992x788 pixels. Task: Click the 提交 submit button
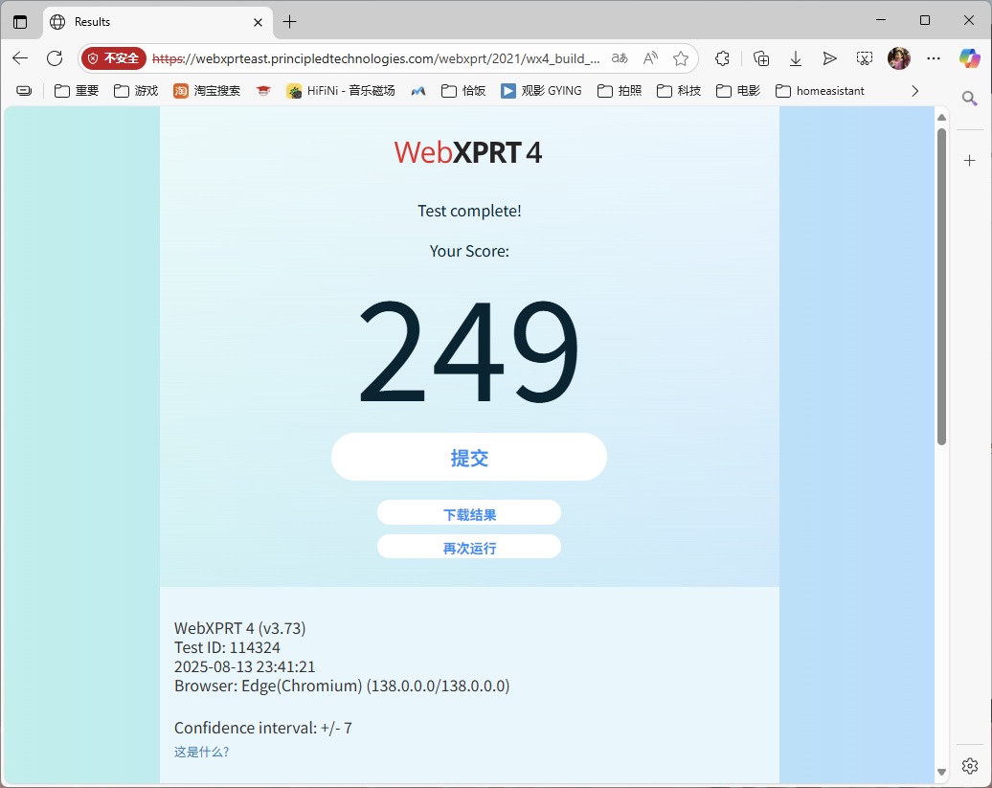(x=469, y=457)
